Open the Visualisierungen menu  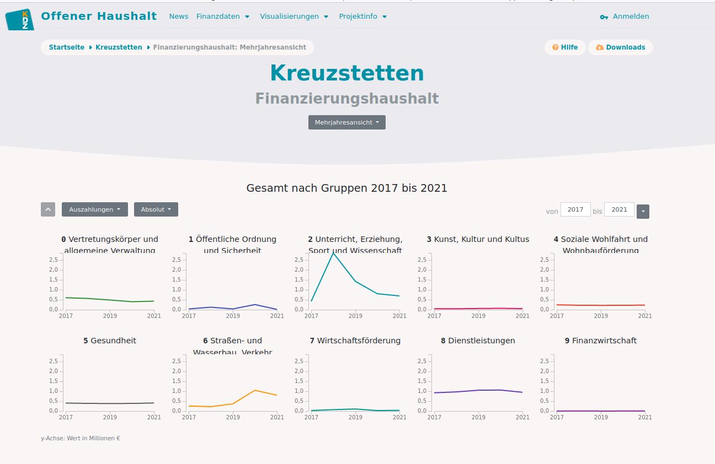click(x=294, y=17)
